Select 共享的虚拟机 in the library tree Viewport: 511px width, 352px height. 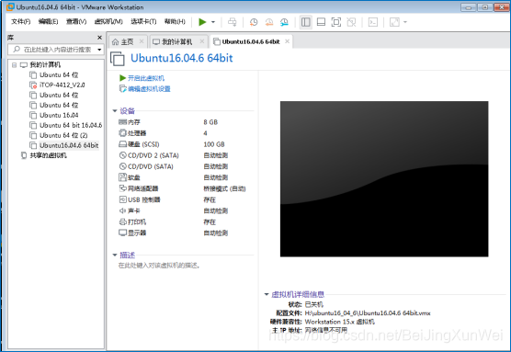coord(48,155)
